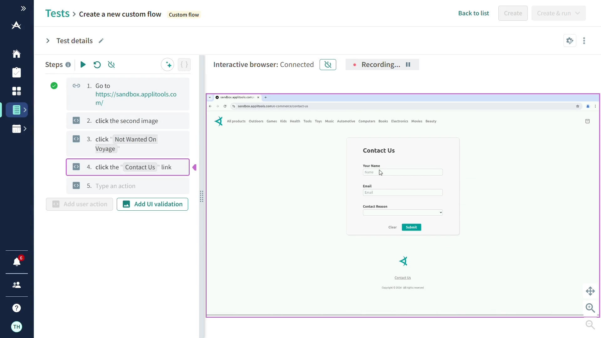Click the Create button
The width and height of the screenshot is (601, 338).
click(x=513, y=13)
